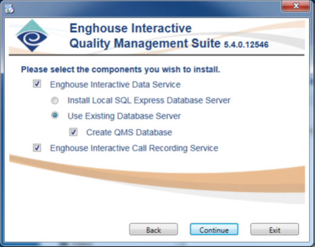Click 'Use Existing Database Server' label text
This screenshot has height=247, width=315.
124,116
